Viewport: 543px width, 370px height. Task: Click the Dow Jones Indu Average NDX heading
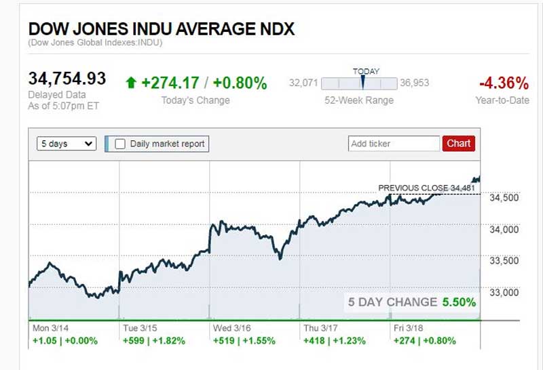pyautogui.click(x=162, y=29)
